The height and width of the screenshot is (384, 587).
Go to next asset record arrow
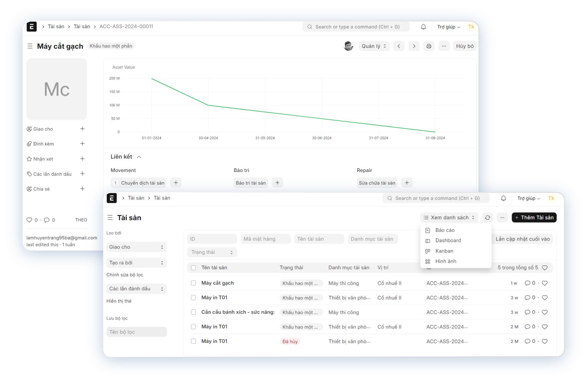click(414, 46)
